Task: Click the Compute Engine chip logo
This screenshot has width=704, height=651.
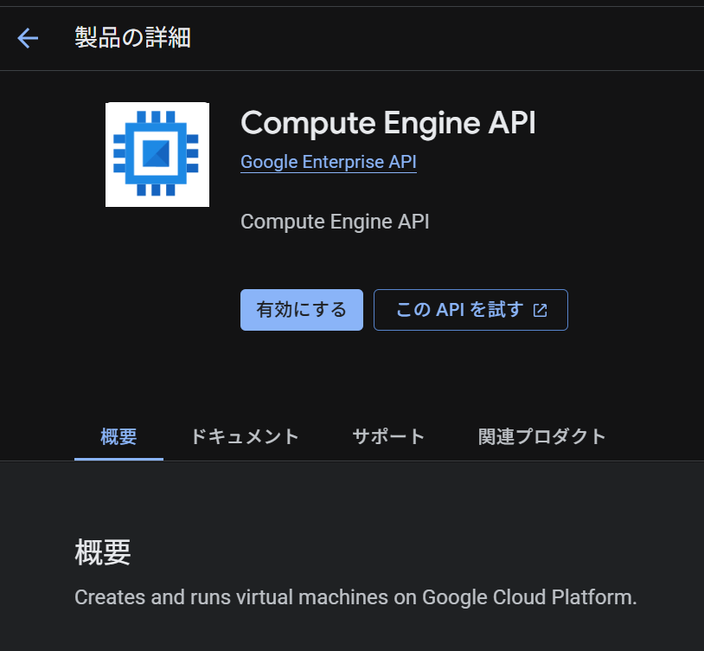Action: pos(157,155)
